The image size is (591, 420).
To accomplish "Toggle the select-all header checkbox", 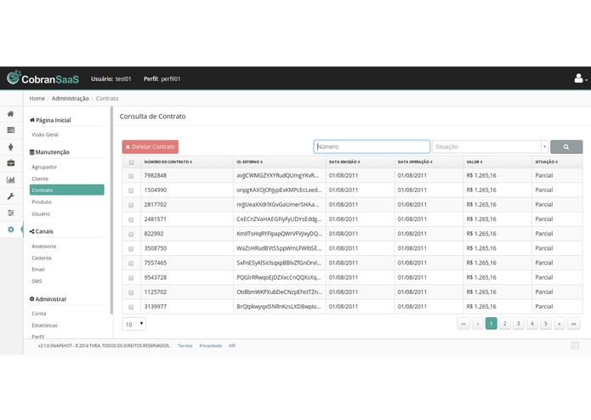I will click(x=131, y=162).
